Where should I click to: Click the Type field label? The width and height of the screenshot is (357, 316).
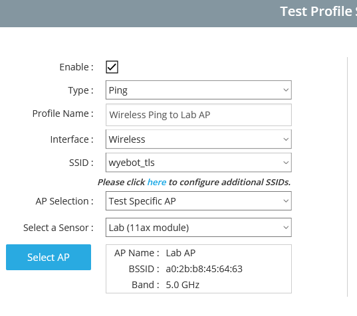pos(80,90)
